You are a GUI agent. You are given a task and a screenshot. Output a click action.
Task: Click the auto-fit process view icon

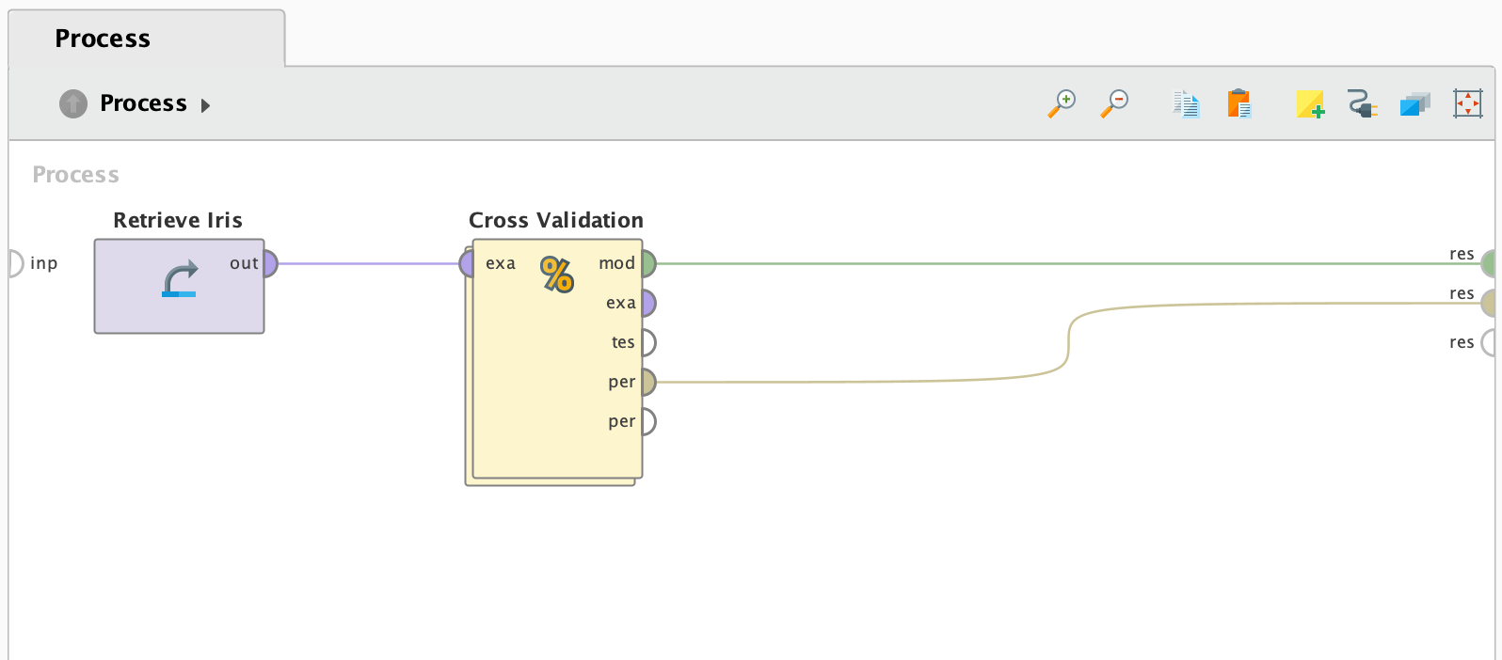1467,103
